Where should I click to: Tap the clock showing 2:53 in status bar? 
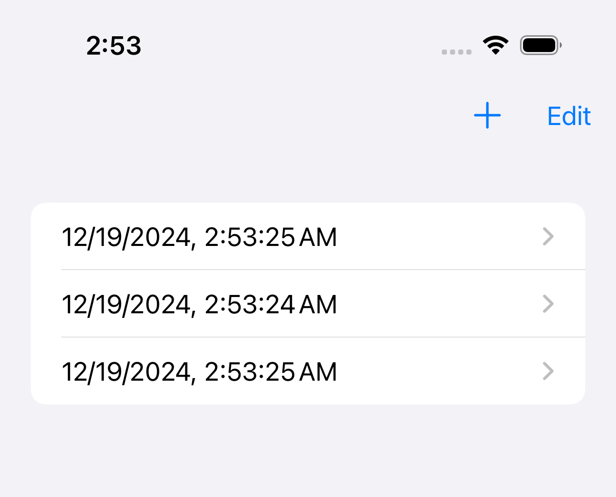114,45
